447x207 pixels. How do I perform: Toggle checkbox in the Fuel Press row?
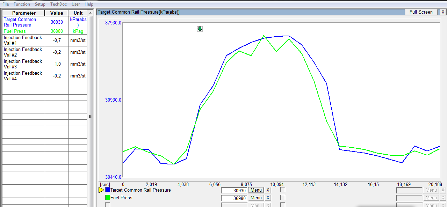click(x=283, y=198)
